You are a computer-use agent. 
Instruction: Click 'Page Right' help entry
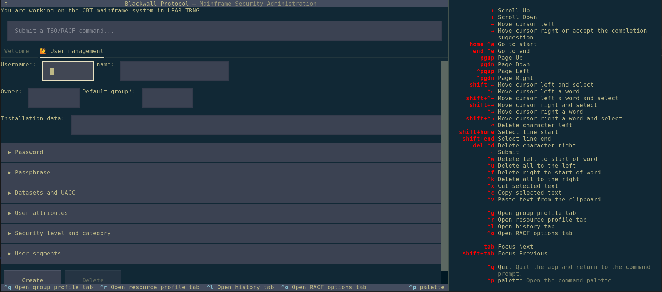(x=515, y=78)
